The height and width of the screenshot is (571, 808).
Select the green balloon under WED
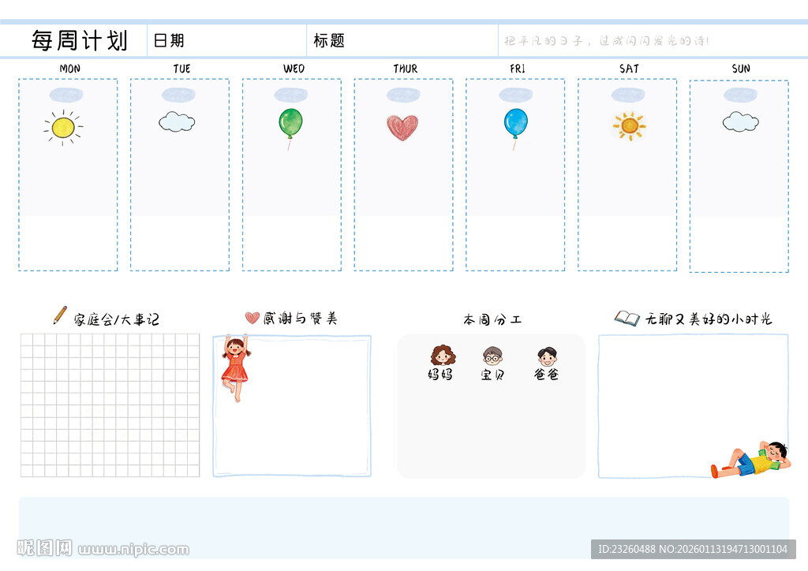[x=290, y=129]
